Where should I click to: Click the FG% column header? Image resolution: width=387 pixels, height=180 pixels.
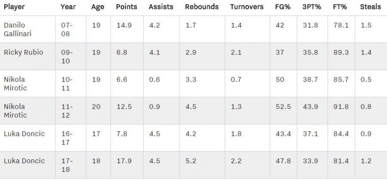283,7
